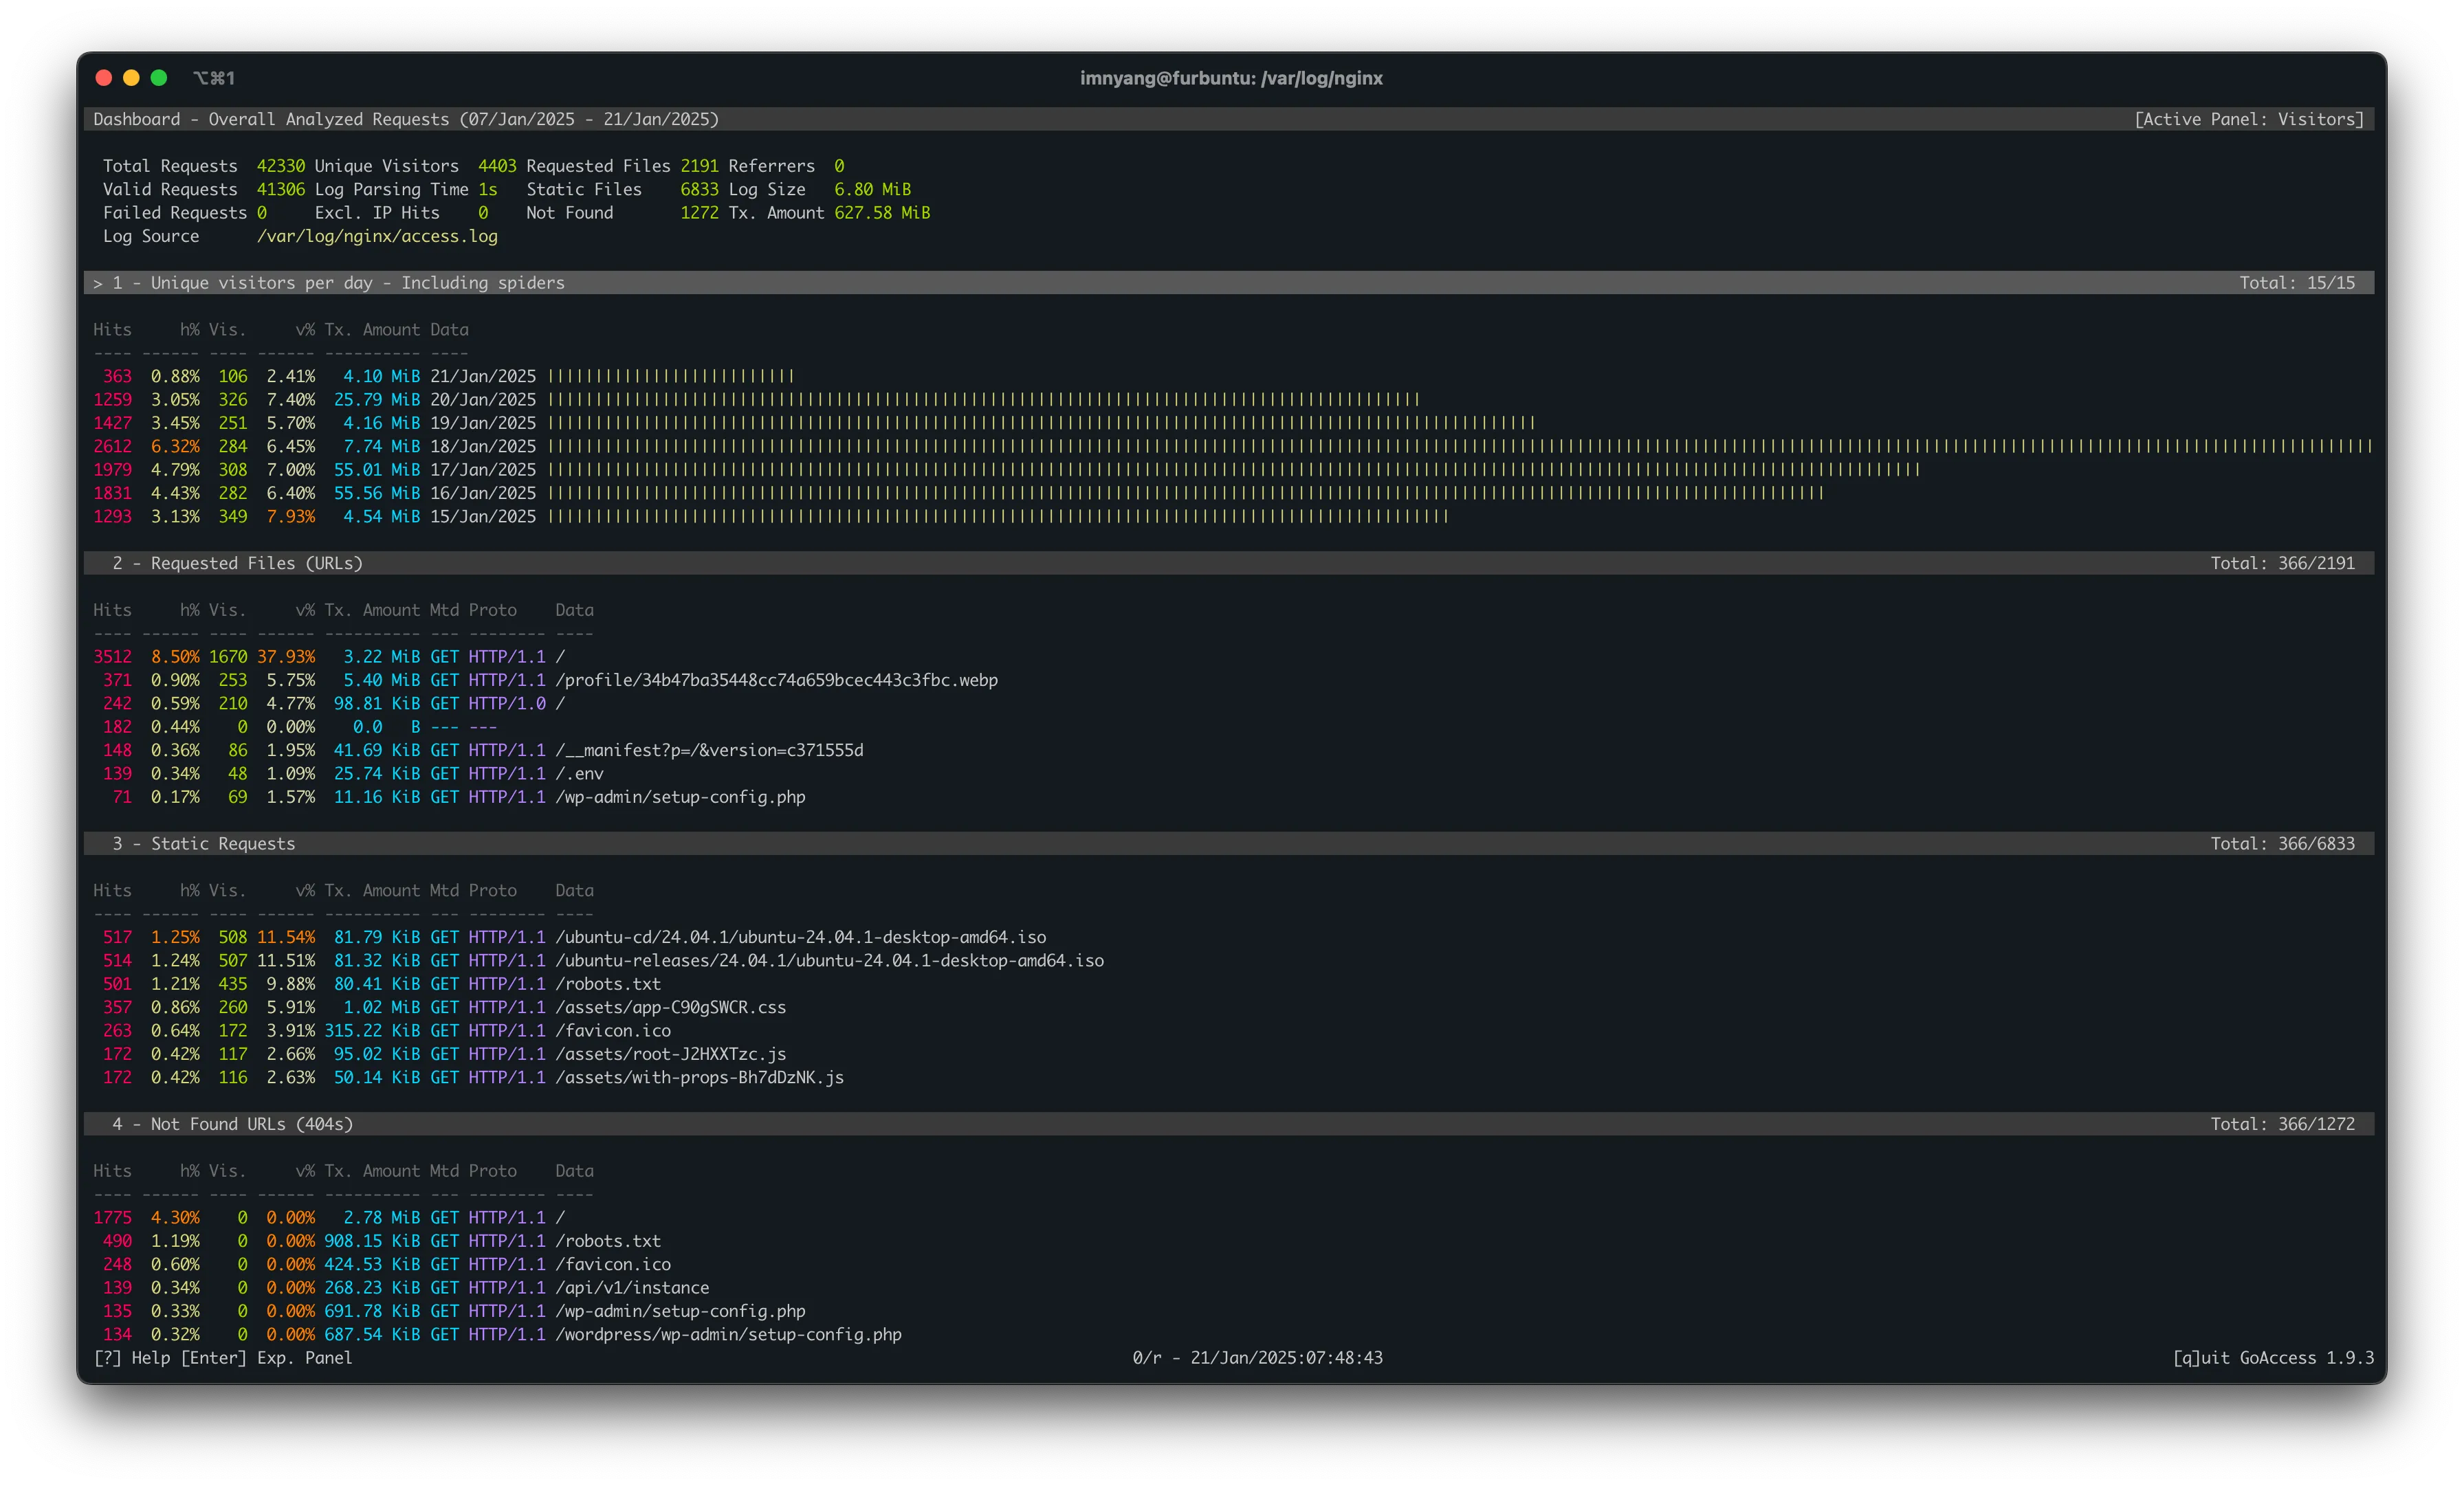Click the 18/Jan/2025 visitors row date
This screenshot has height=1486, width=2464.
(483, 446)
